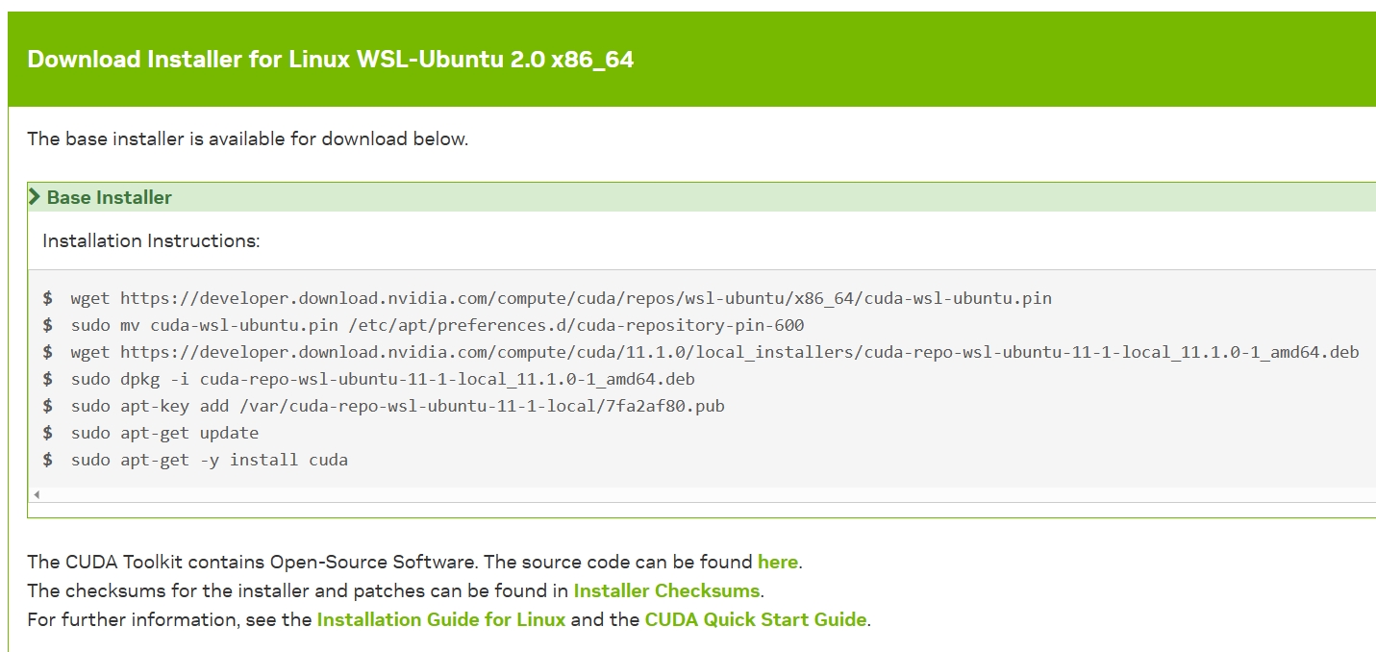Click the Download Installer green header title
The height and width of the screenshot is (652, 1376).
[330, 60]
